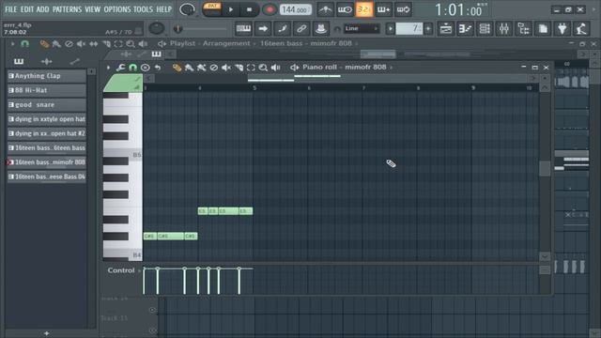Viewport: 601px width, 338px height.
Task: Select the Piano roll Paint brush tool
Action: [x=189, y=68]
